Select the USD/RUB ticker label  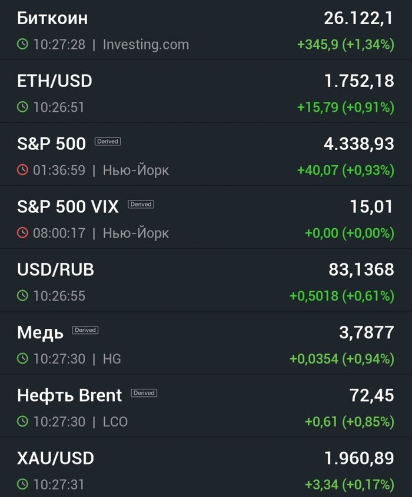56,269
